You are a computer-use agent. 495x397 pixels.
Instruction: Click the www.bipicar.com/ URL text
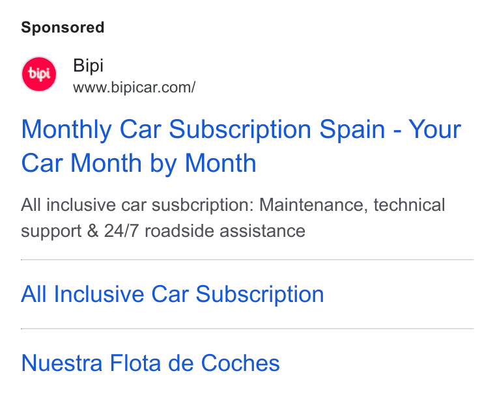pos(134,87)
